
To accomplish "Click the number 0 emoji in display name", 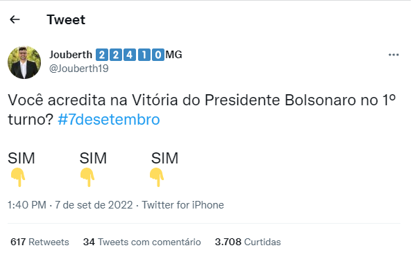I will 158,55.
